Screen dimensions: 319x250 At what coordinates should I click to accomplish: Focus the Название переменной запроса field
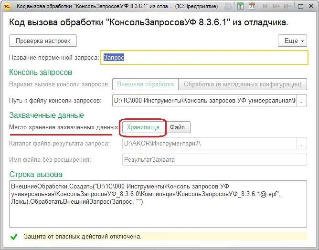coord(204,58)
